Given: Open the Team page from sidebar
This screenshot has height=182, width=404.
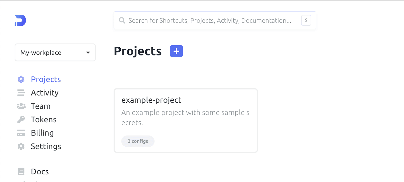Looking at the screenshot, I should point(40,106).
